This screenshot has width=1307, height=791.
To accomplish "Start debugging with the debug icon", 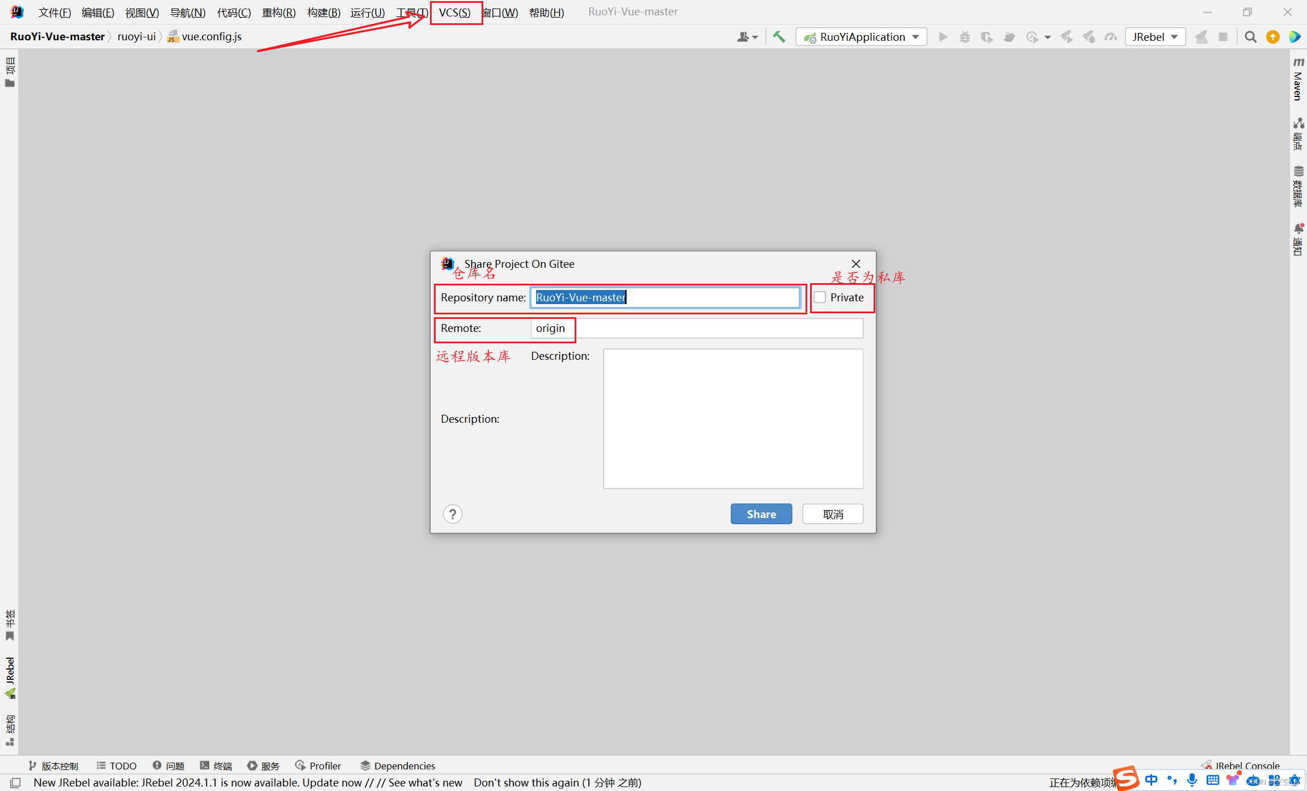I will point(965,36).
